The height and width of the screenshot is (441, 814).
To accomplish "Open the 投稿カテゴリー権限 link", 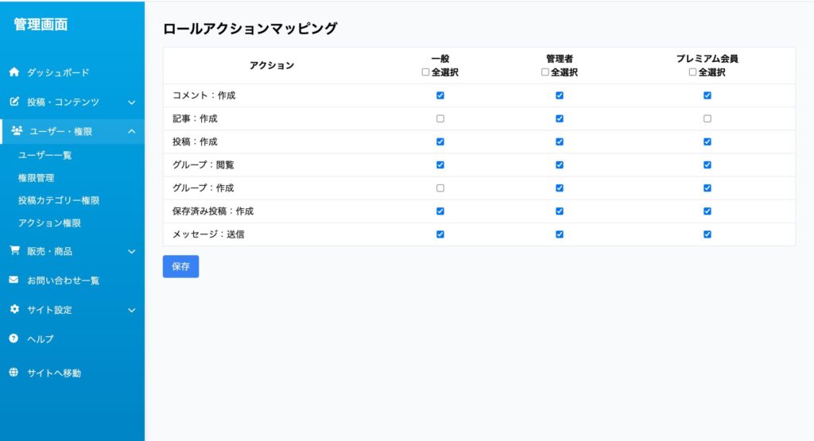I will pos(59,200).
